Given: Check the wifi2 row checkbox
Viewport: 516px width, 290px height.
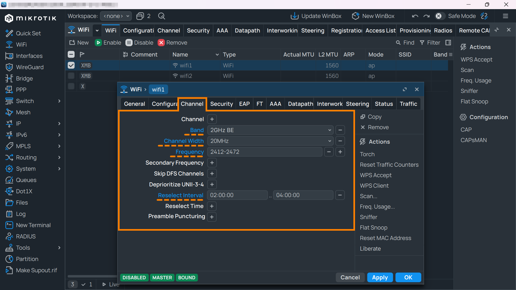Looking at the screenshot, I should click(71, 76).
